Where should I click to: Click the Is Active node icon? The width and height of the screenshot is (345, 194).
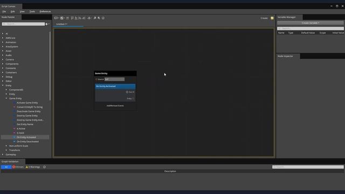pyautogui.click(x=15, y=128)
